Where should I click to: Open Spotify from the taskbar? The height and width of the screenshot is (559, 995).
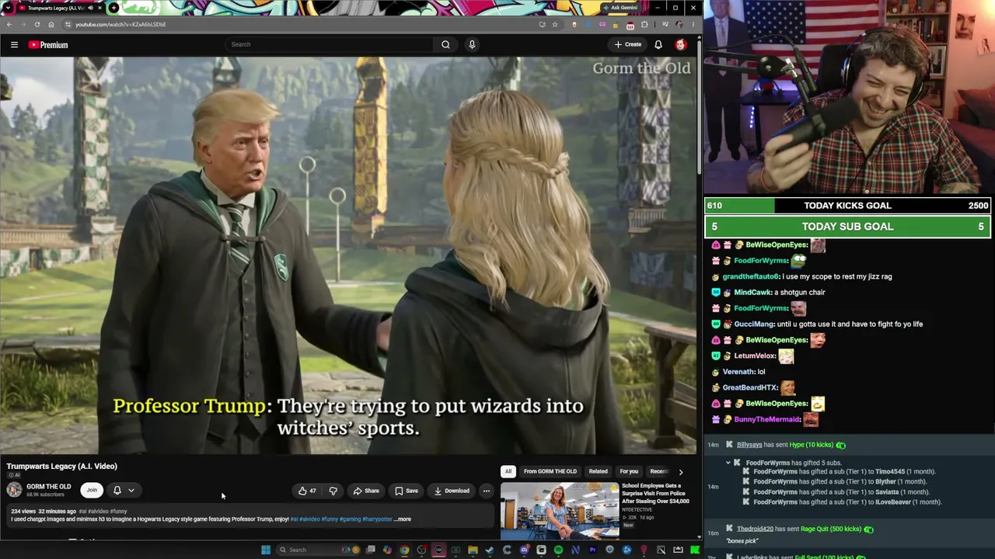click(x=558, y=550)
